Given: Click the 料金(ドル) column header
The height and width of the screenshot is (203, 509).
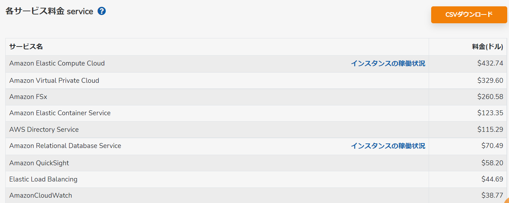Looking at the screenshot, I should point(488,47).
